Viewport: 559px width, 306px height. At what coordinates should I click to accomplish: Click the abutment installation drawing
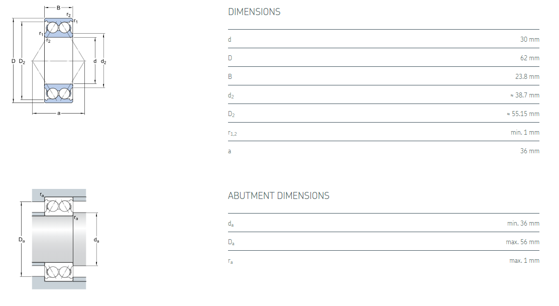59,239
